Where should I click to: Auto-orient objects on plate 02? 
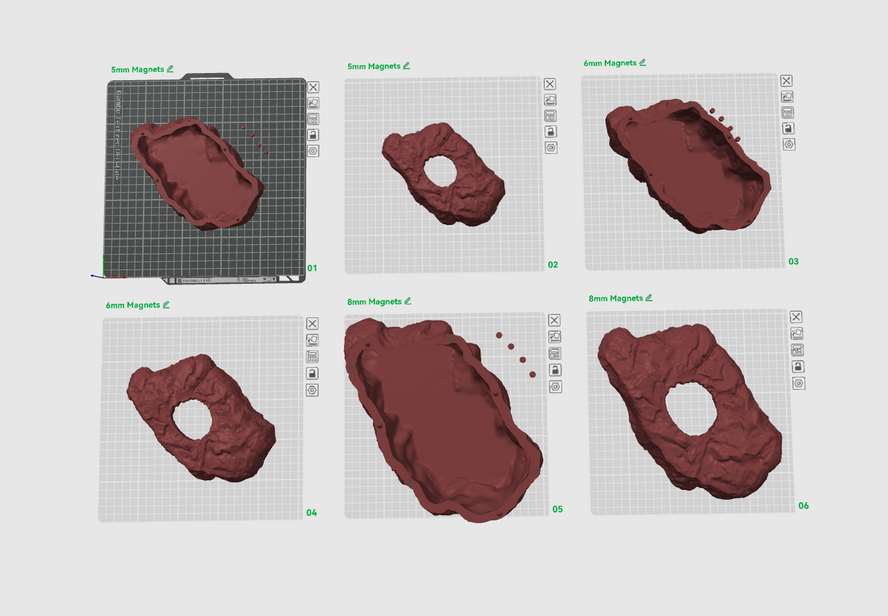(550, 100)
